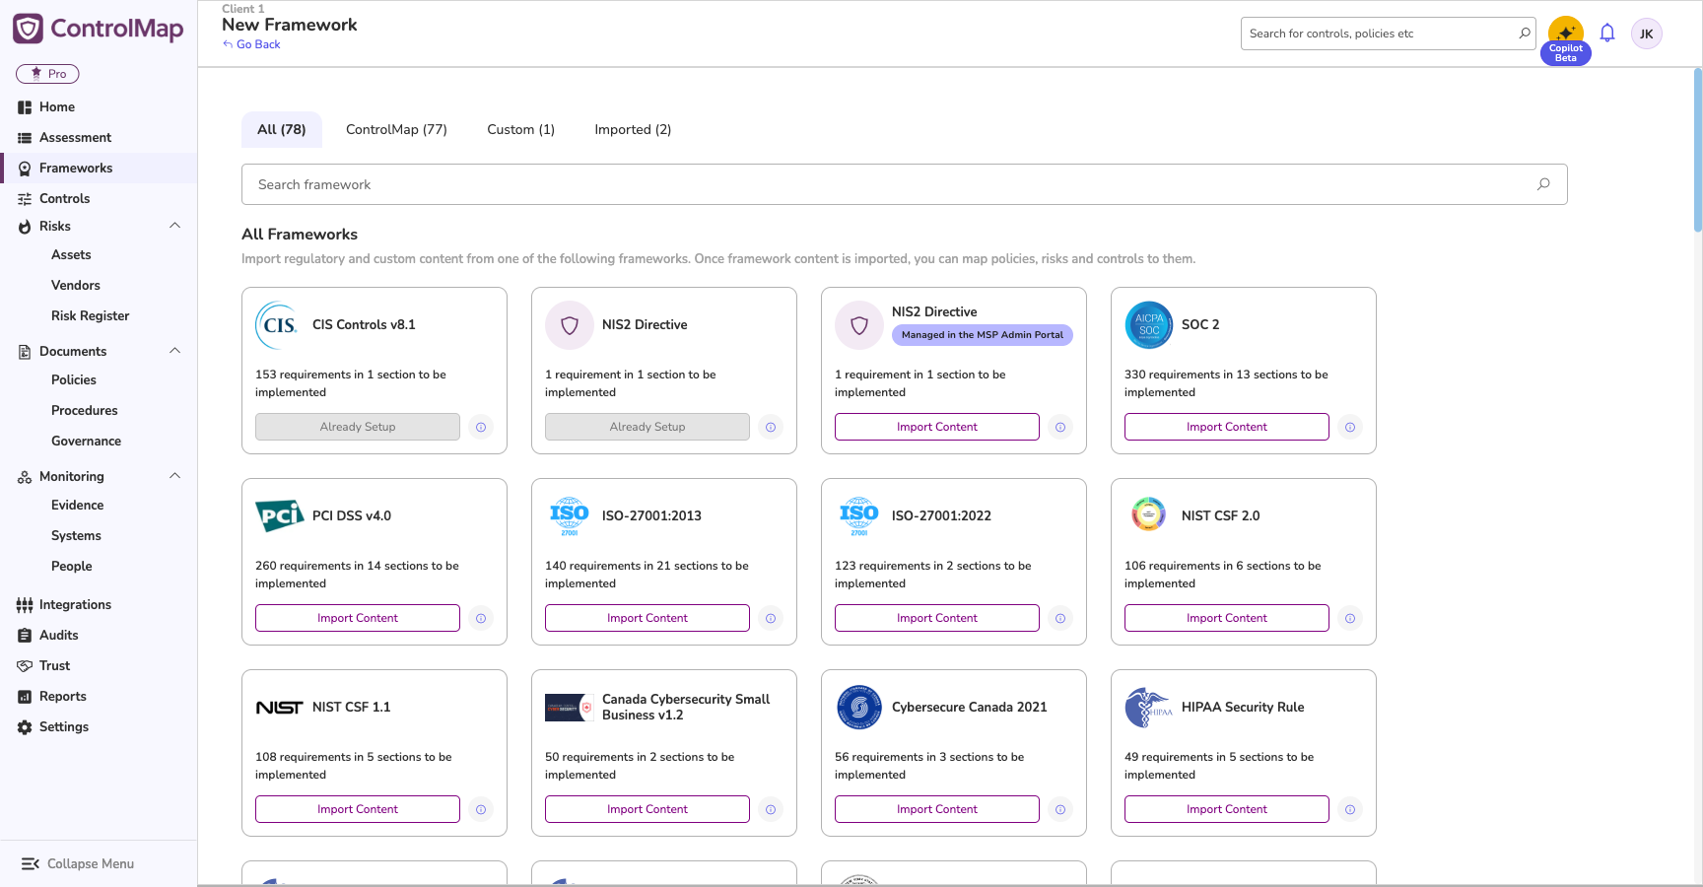Collapse the Documents submenu chevron
The image size is (1703, 887).
(175, 351)
